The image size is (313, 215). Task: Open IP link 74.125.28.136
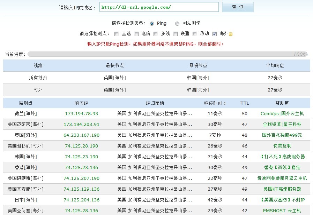(x=81, y=210)
